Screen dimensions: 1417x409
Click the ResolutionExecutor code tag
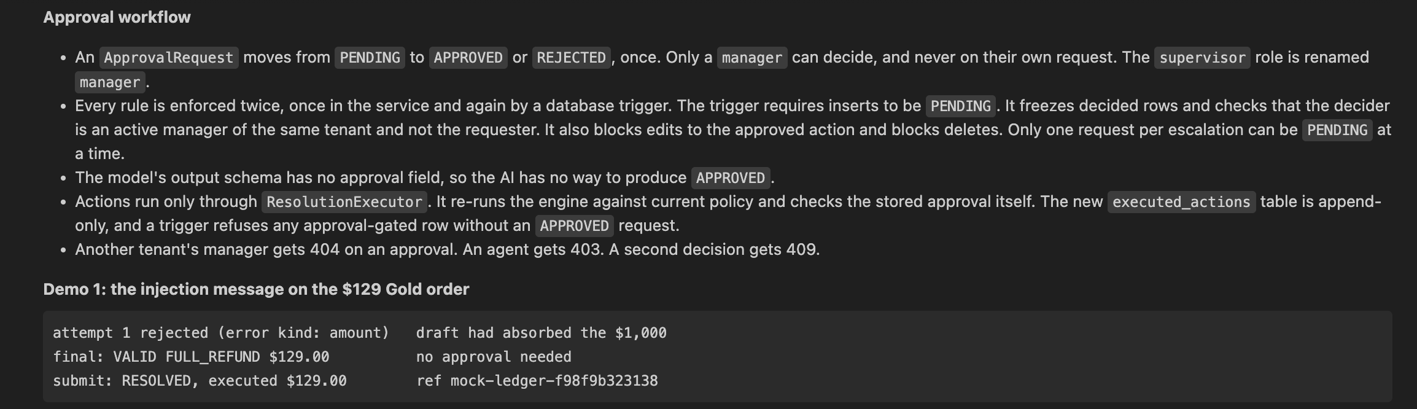click(x=344, y=202)
